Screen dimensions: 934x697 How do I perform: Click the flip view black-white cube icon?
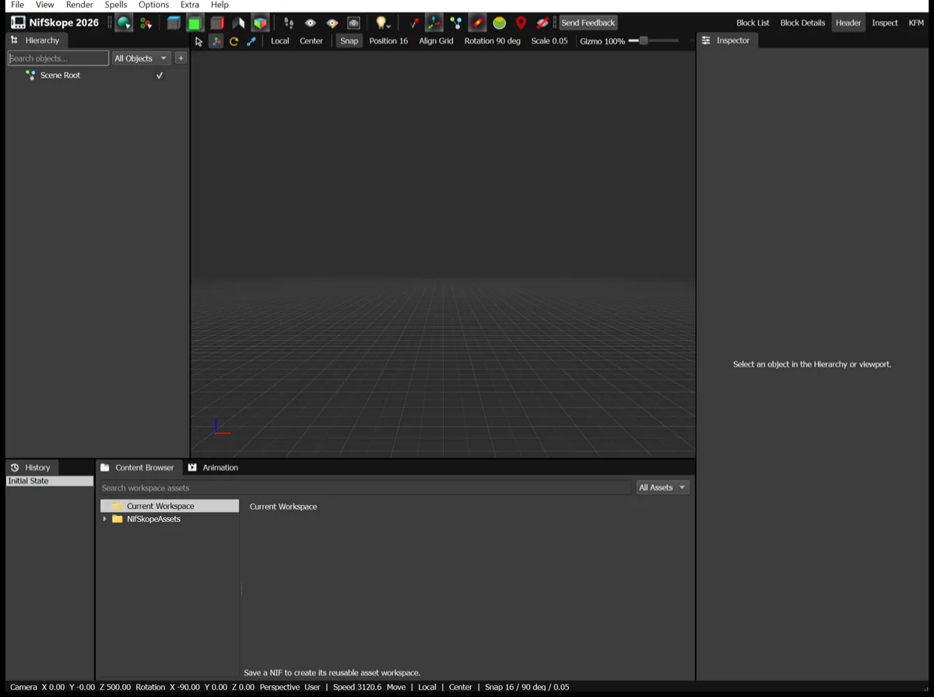coord(238,23)
